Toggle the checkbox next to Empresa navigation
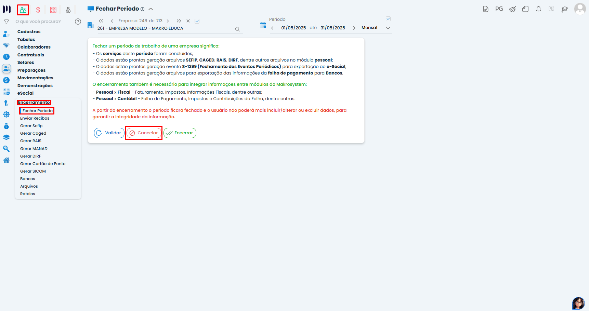589x311 pixels. (197, 21)
